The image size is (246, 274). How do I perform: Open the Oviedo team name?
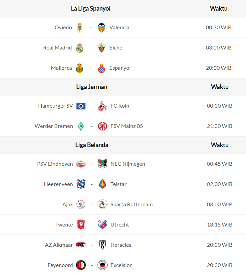[x=63, y=28]
